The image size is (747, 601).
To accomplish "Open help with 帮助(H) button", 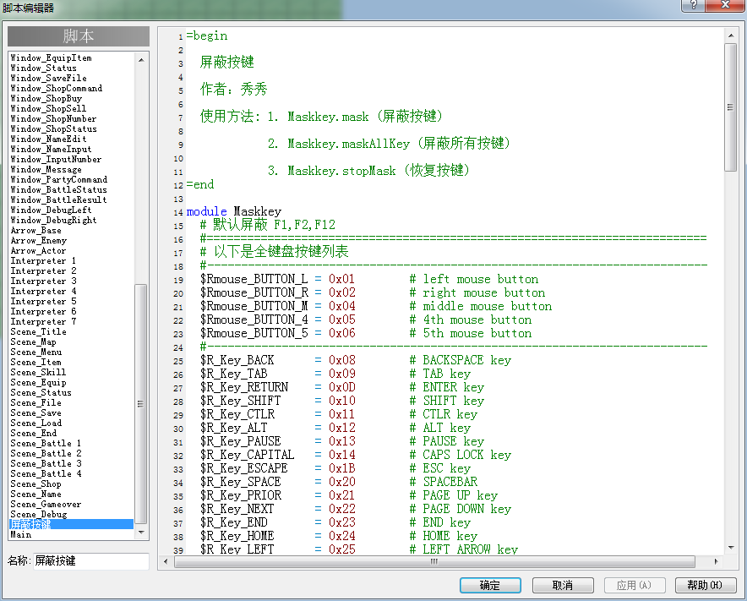I will 706,585.
